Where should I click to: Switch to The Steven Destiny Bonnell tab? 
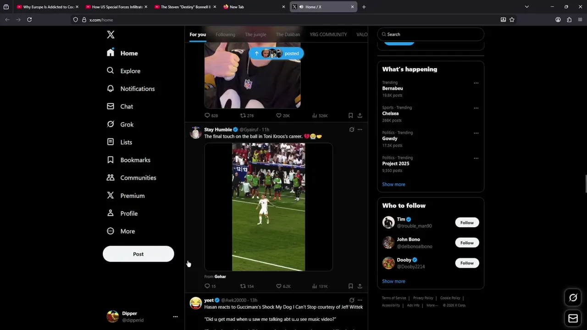click(x=185, y=7)
